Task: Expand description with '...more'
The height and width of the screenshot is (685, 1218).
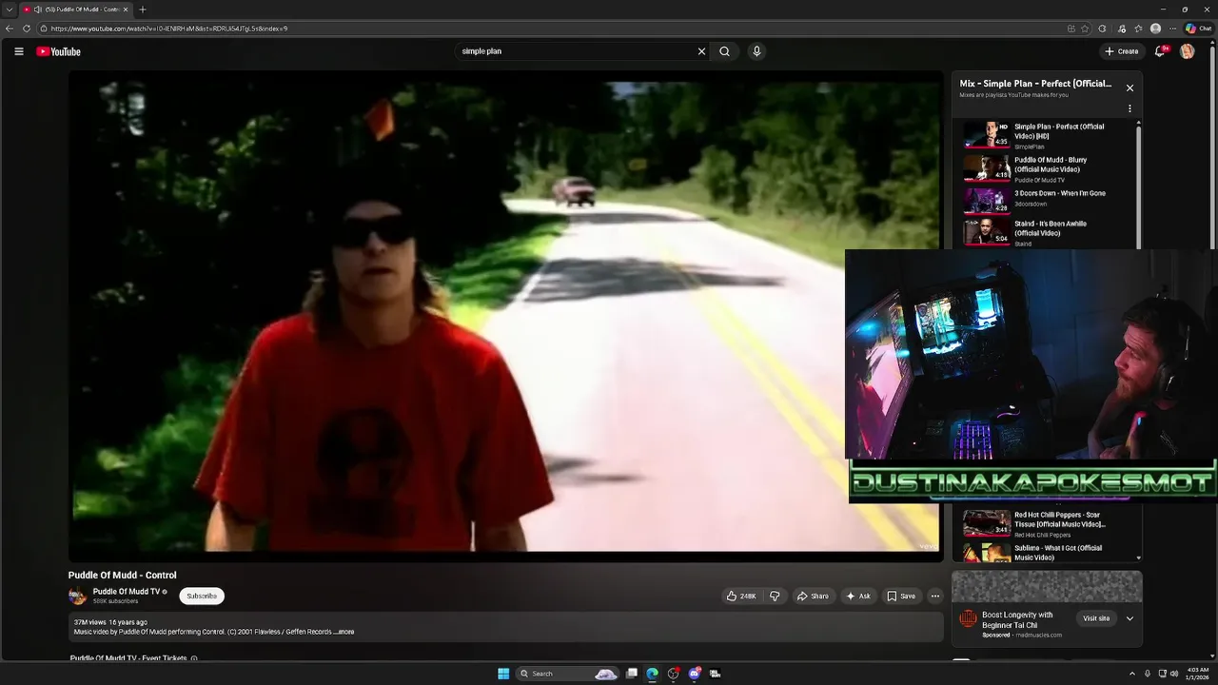Action: point(344,632)
